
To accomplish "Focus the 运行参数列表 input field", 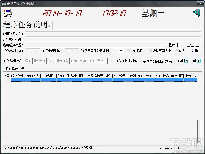I will point(113,40).
